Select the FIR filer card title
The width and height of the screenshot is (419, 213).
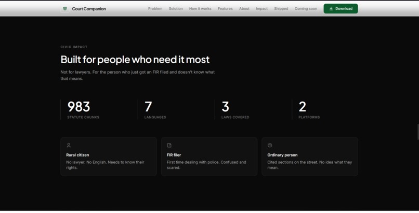(174, 155)
